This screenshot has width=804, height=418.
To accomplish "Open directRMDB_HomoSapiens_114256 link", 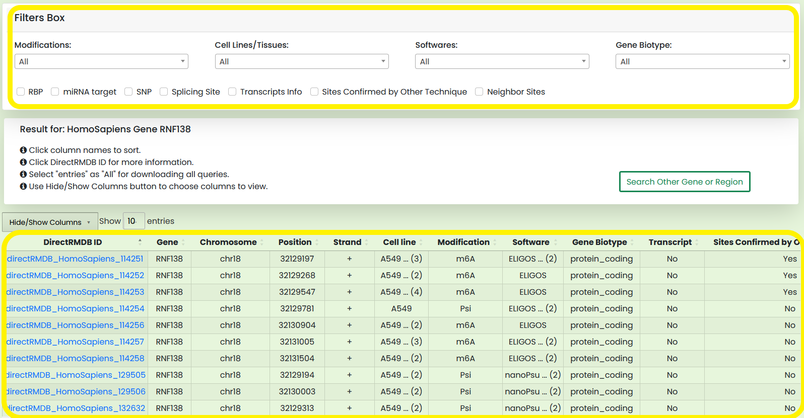I will 75,325.
